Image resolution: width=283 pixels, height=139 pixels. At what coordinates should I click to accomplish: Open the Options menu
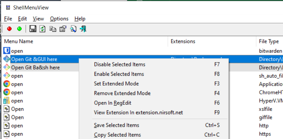(x=59, y=19)
